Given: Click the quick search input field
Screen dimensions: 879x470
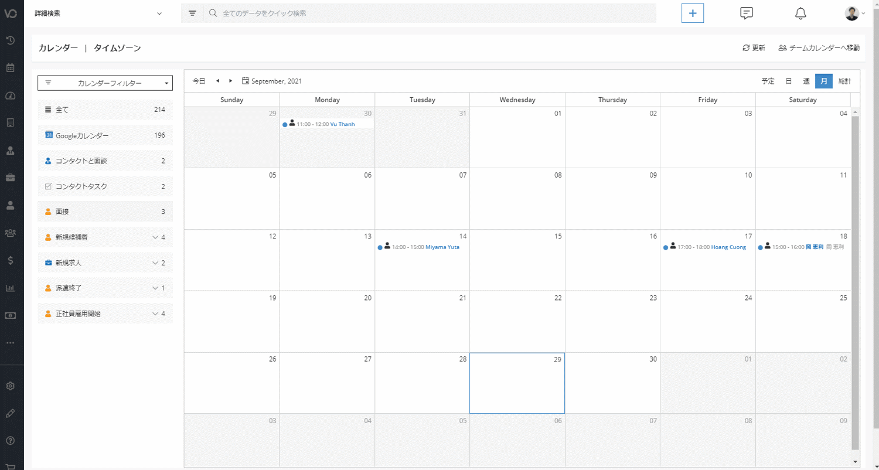Looking at the screenshot, I should (434, 13).
